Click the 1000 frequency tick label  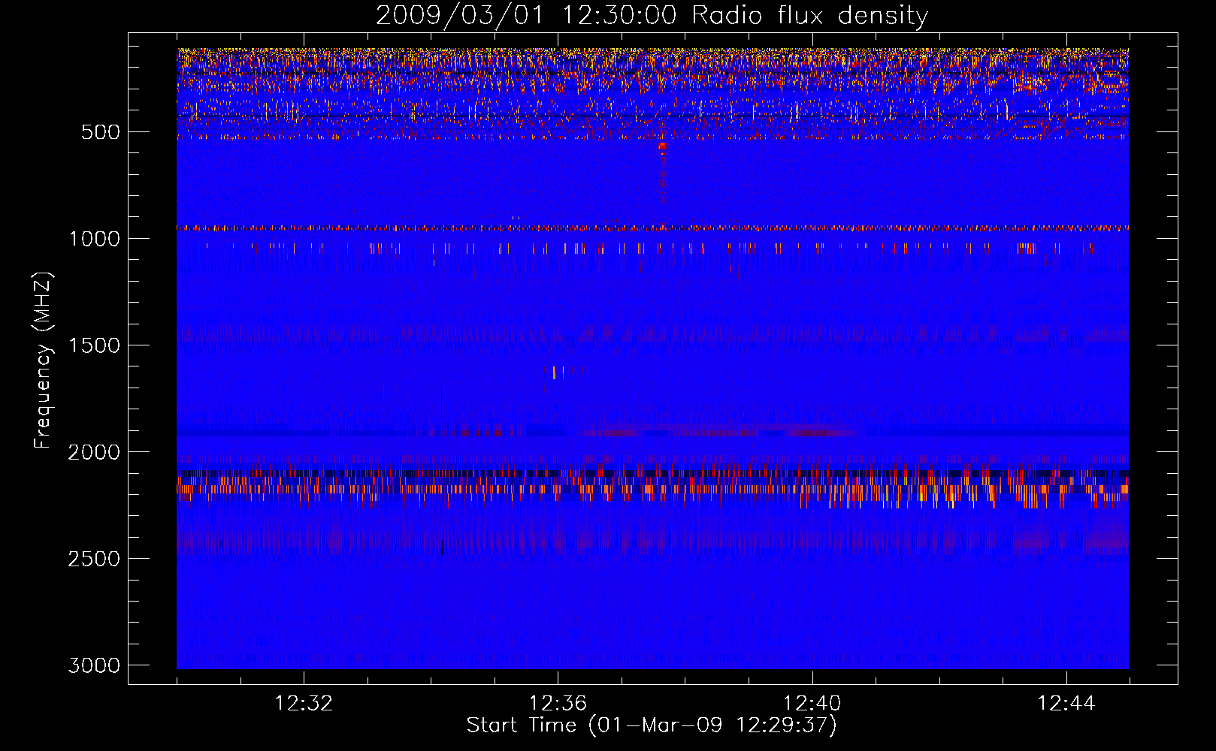tap(94, 239)
